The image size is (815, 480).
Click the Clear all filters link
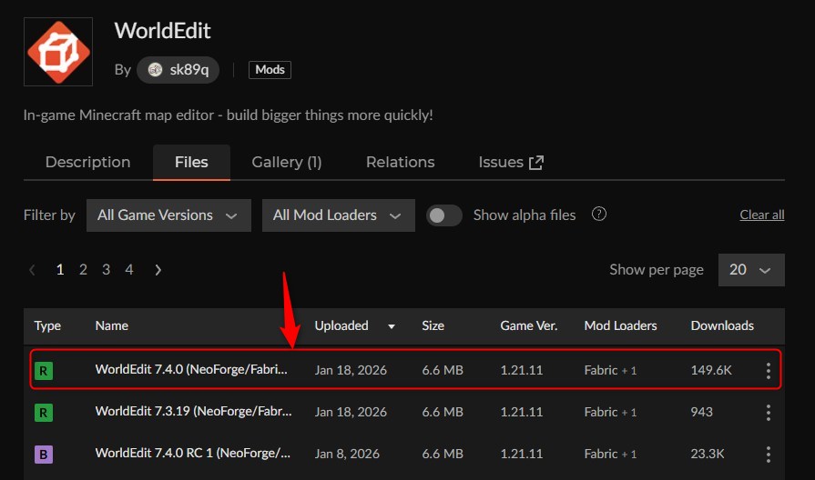tap(761, 215)
